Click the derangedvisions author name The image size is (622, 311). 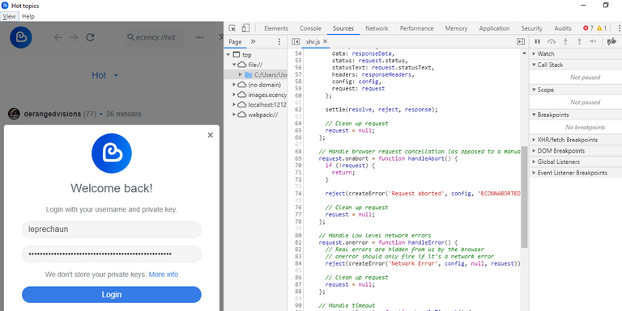tap(53, 114)
